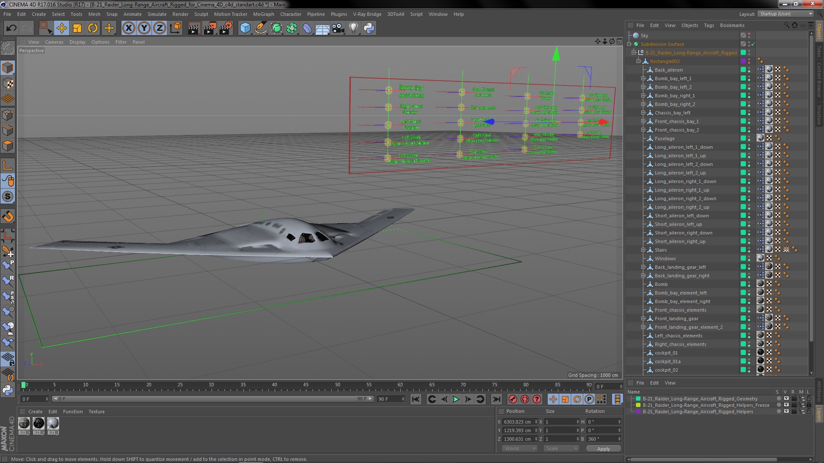Add a Subdivision Surface generator icon
The width and height of the screenshot is (824, 463).
pos(276,28)
